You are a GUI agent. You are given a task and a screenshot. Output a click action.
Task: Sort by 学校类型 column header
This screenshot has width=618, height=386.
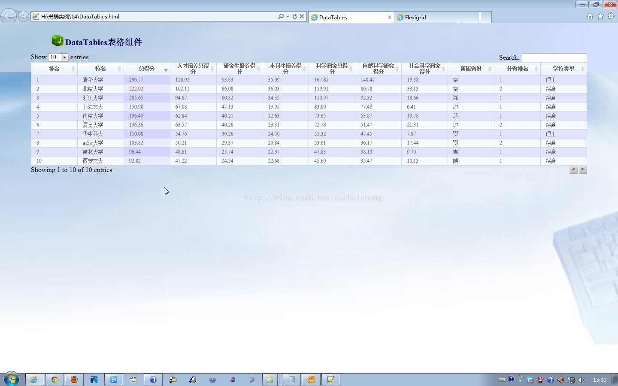click(x=563, y=69)
